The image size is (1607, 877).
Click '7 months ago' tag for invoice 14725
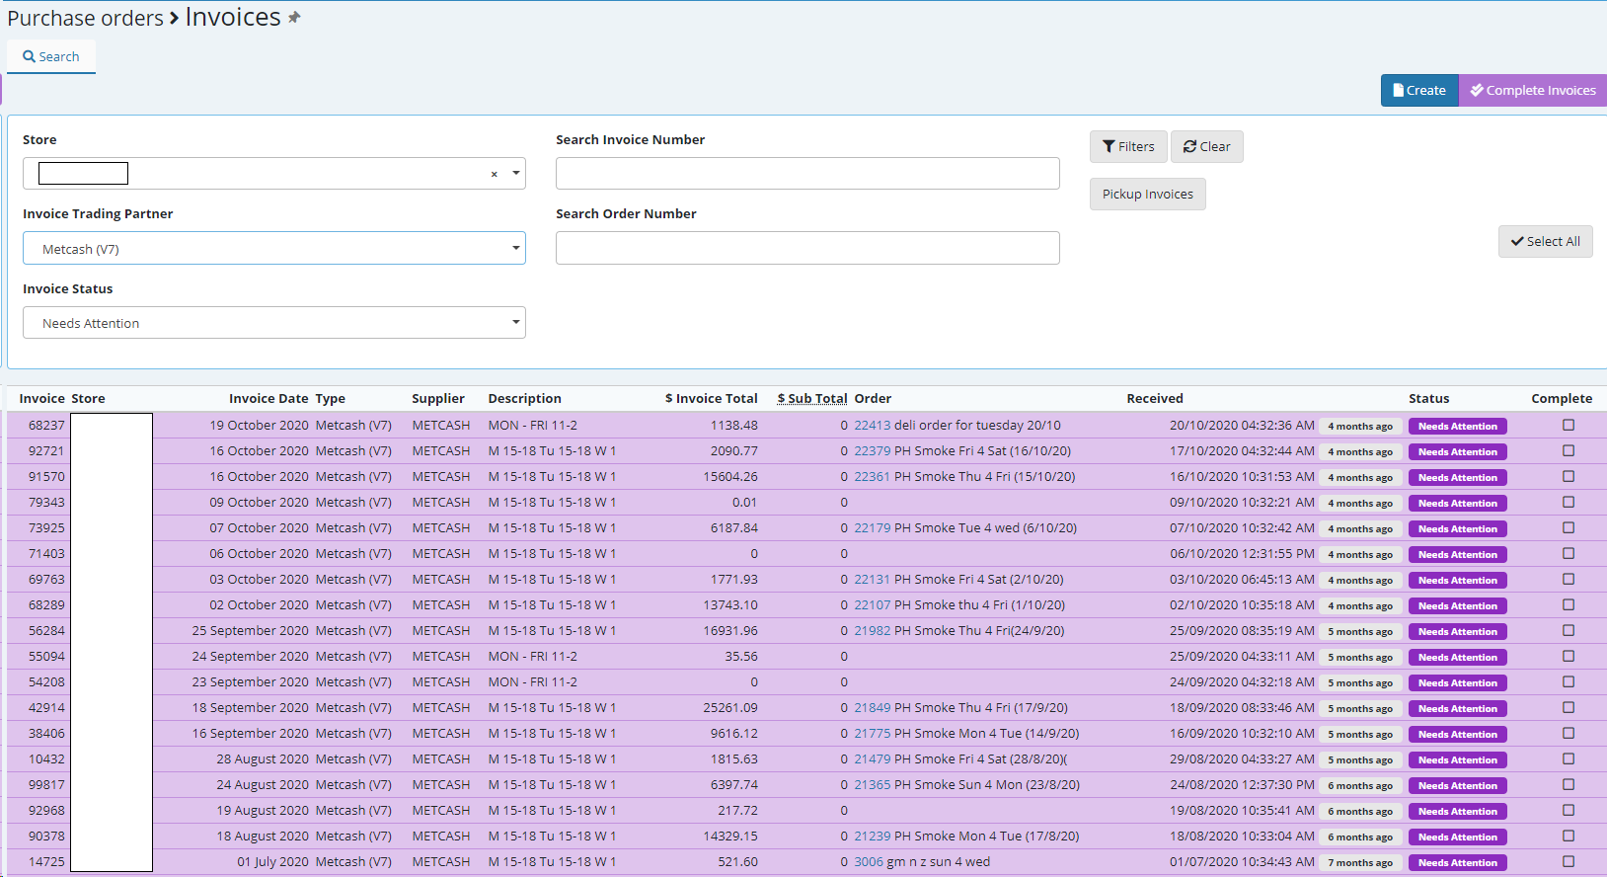pos(1360,863)
